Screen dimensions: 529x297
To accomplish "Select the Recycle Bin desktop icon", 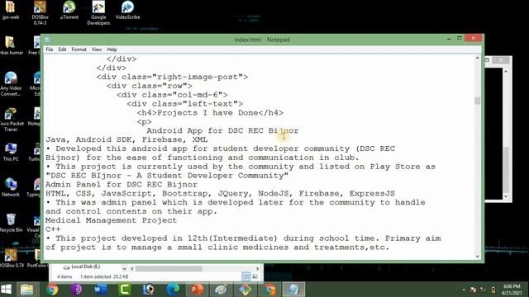I will pyautogui.click(x=11, y=223).
